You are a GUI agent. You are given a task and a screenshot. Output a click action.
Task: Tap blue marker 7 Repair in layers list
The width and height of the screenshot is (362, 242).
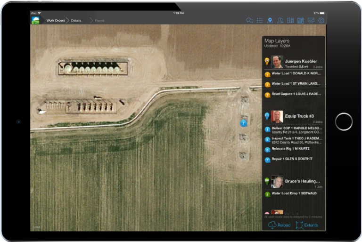267,160
